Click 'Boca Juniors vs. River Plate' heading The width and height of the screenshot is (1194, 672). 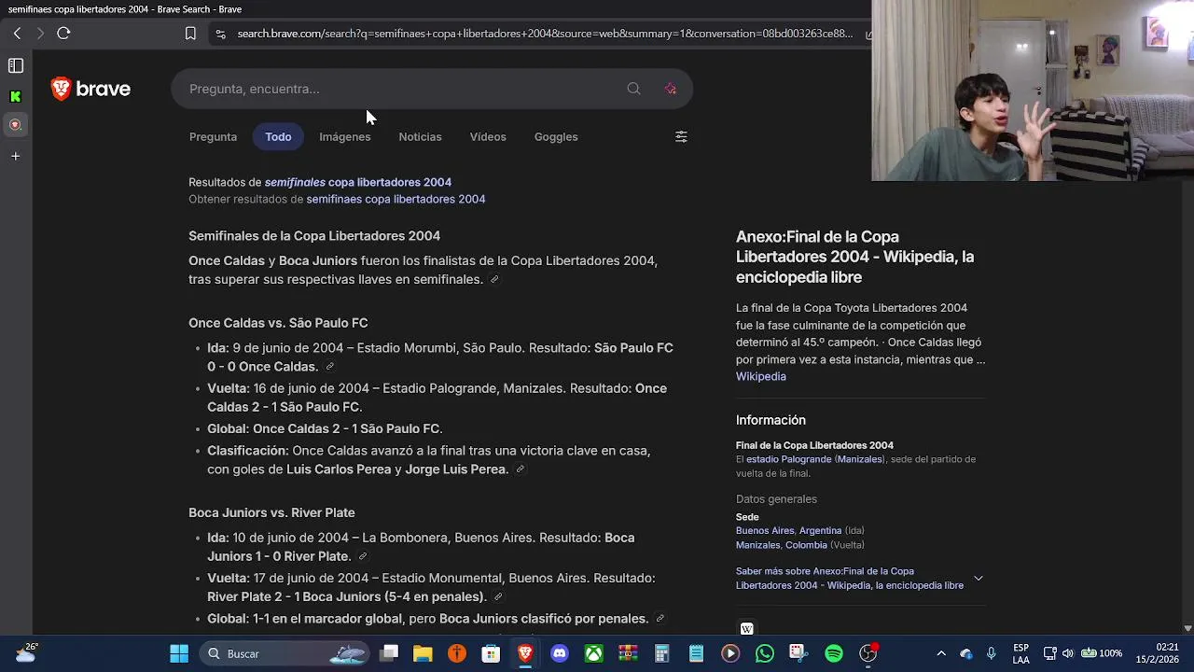[271, 512]
